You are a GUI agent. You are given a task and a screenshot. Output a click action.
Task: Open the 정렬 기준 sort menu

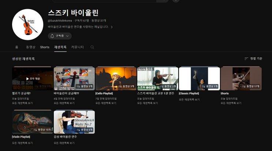pyautogui.click(x=253, y=58)
